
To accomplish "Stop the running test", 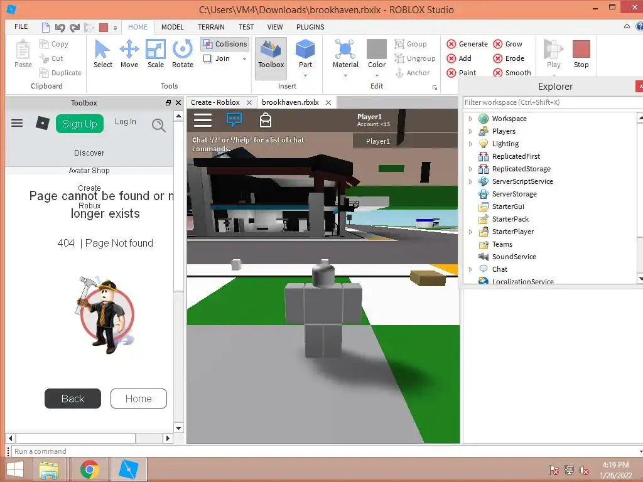I will tap(581, 54).
